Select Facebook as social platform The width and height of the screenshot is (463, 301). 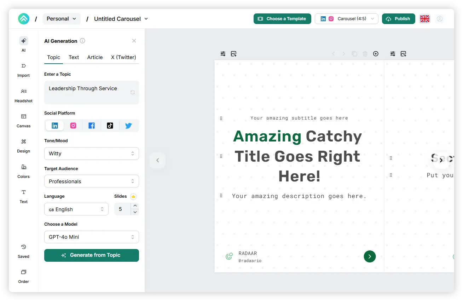coord(92,126)
